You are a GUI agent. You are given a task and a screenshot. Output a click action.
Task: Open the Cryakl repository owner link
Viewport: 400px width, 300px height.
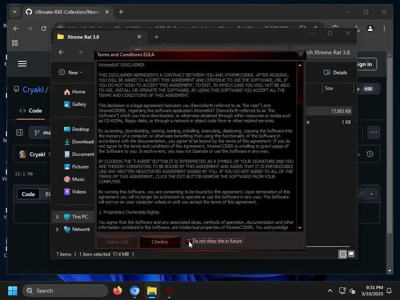pyautogui.click(x=33, y=89)
